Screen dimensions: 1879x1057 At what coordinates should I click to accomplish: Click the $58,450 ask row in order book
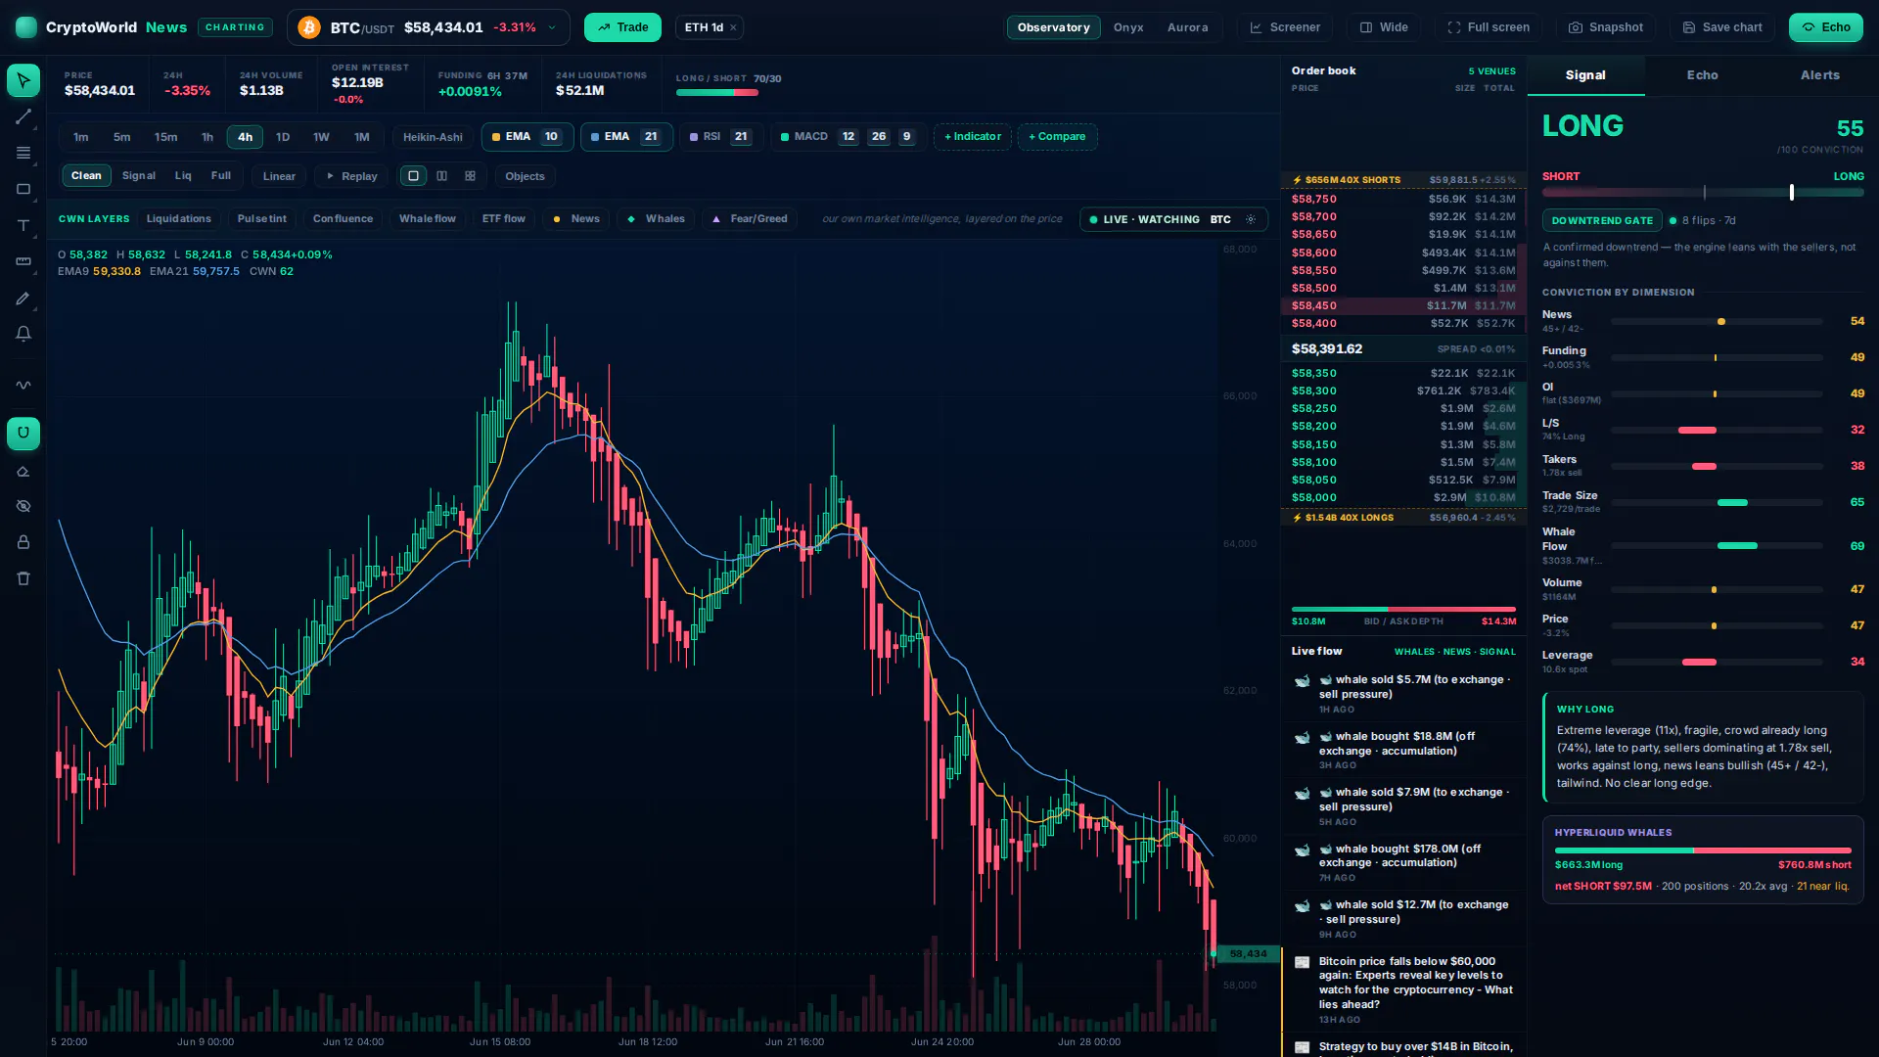click(1403, 306)
